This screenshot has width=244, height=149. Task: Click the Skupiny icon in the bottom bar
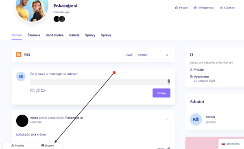[x=43, y=145]
